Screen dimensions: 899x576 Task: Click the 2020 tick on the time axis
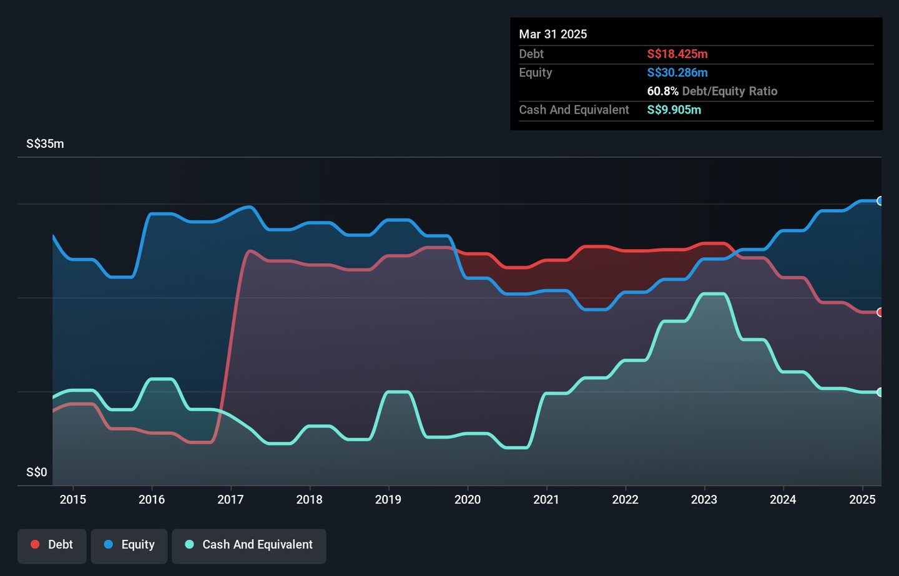coord(468,499)
